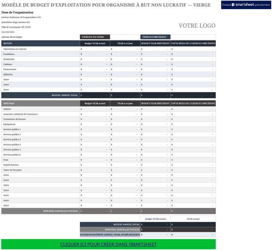Screen dimensions: 272x250
Task: Select the 'Nom de l'organisation' text
Action: (17, 12)
